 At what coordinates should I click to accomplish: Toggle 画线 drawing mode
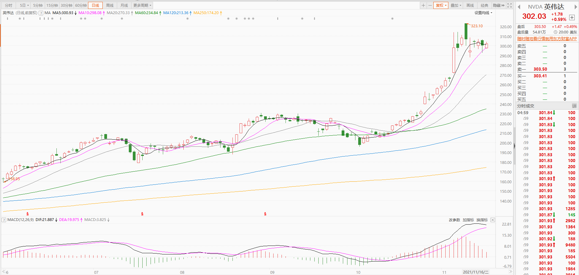(x=470, y=6)
